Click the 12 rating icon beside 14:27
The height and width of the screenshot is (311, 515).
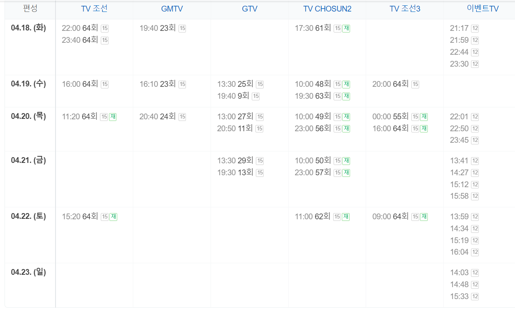(x=475, y=173)
